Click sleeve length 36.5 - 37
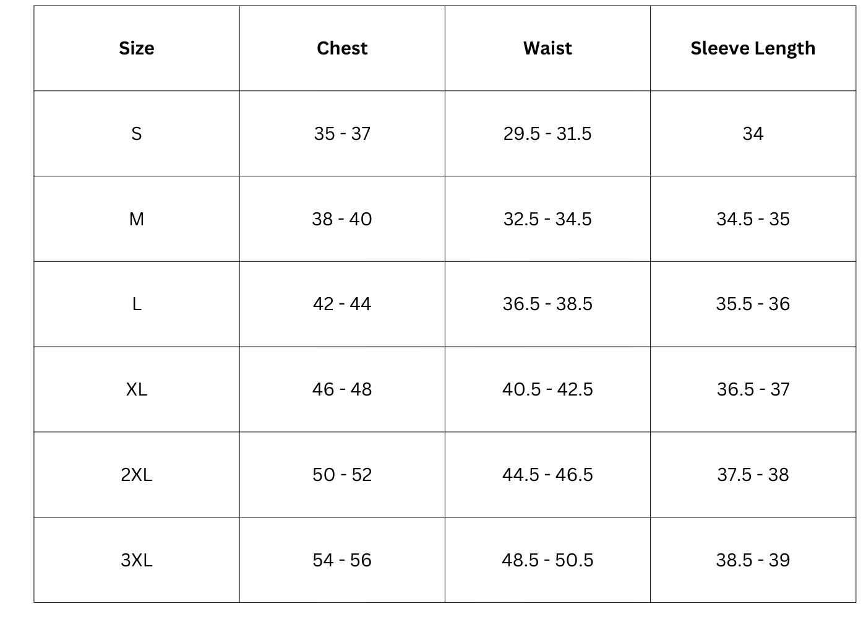Image resolution: width=866 pixels, height=619 pixels. point(753,389)
